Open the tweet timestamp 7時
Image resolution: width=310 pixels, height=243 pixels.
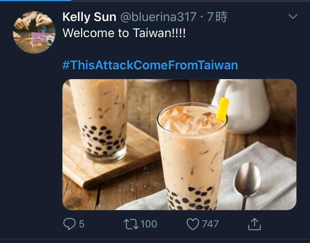click(217, 17)
